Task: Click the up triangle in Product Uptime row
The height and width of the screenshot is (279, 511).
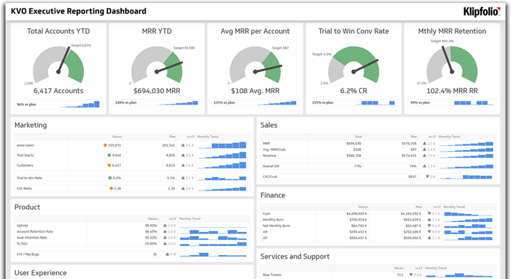Action: (x=165, y=225)
